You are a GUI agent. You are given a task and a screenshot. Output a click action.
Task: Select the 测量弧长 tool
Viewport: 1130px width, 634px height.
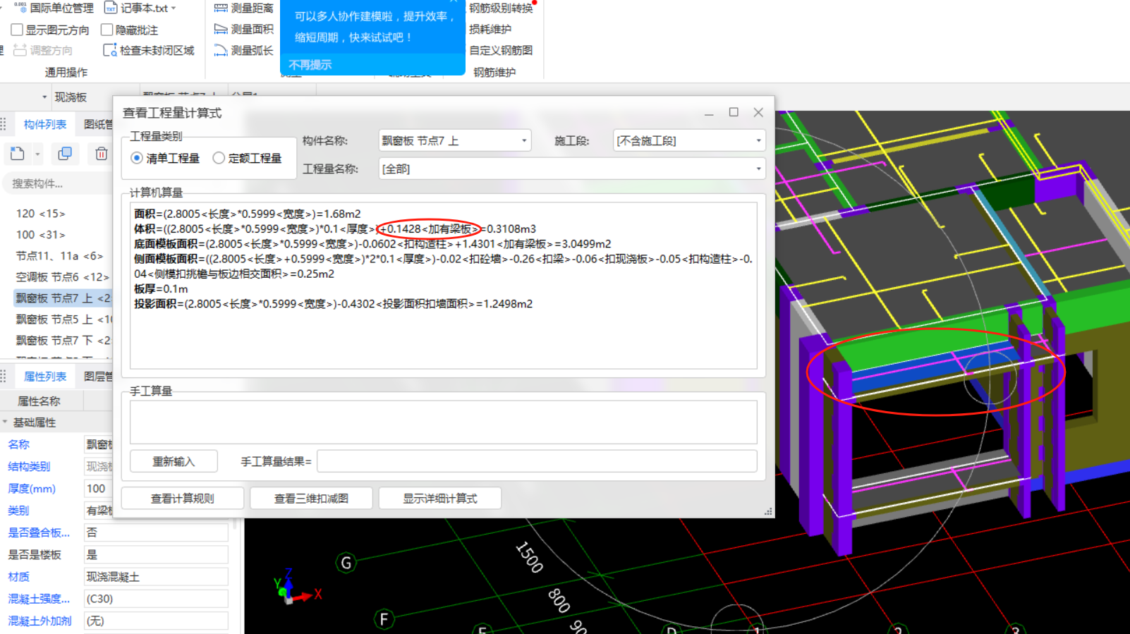coord(243,50)
